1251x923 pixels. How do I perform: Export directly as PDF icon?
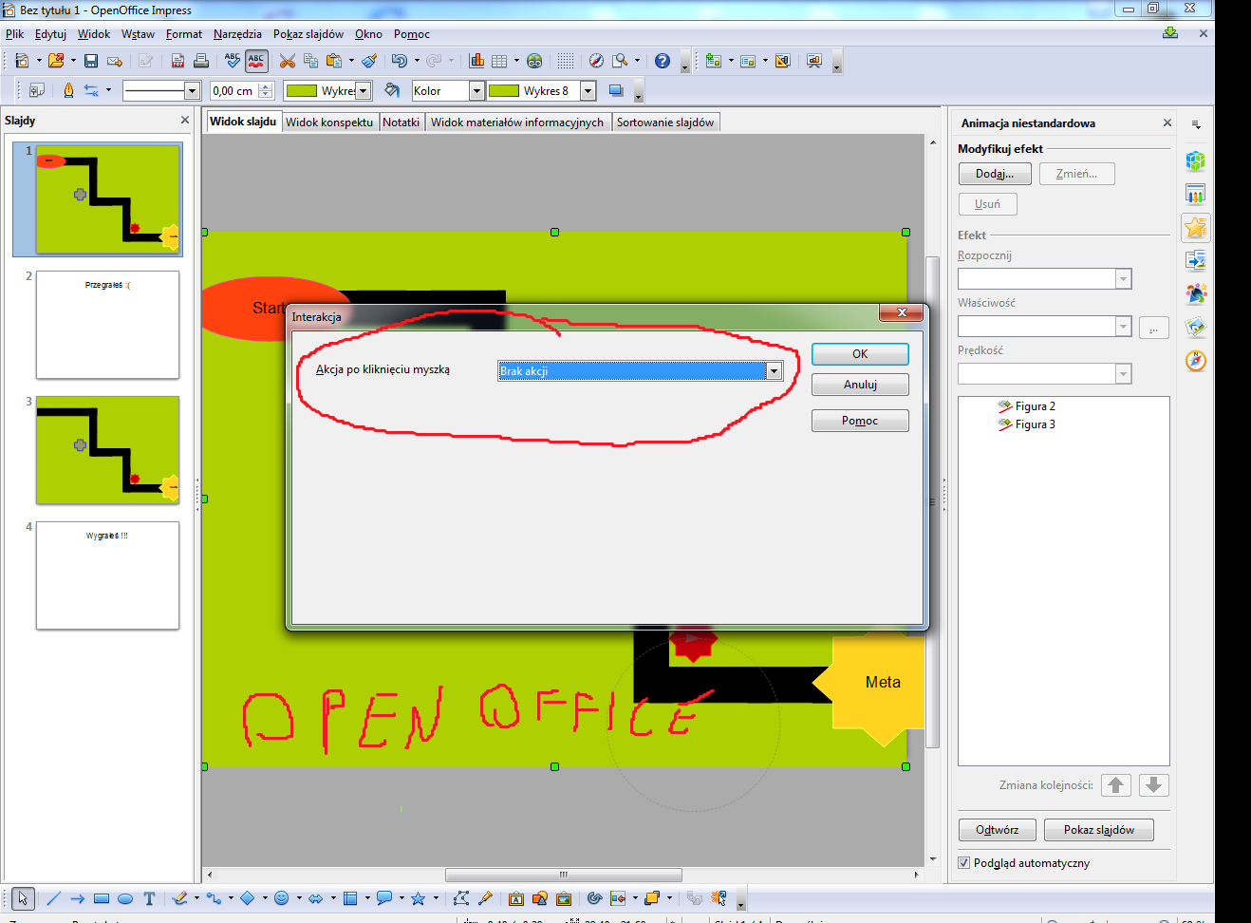pos(177,61)
